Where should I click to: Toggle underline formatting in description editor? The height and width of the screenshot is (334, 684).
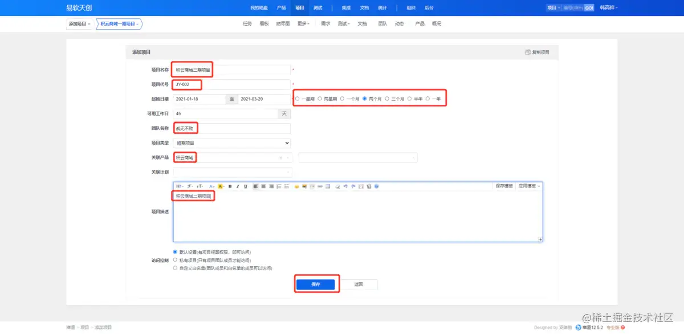coord(246,186)
